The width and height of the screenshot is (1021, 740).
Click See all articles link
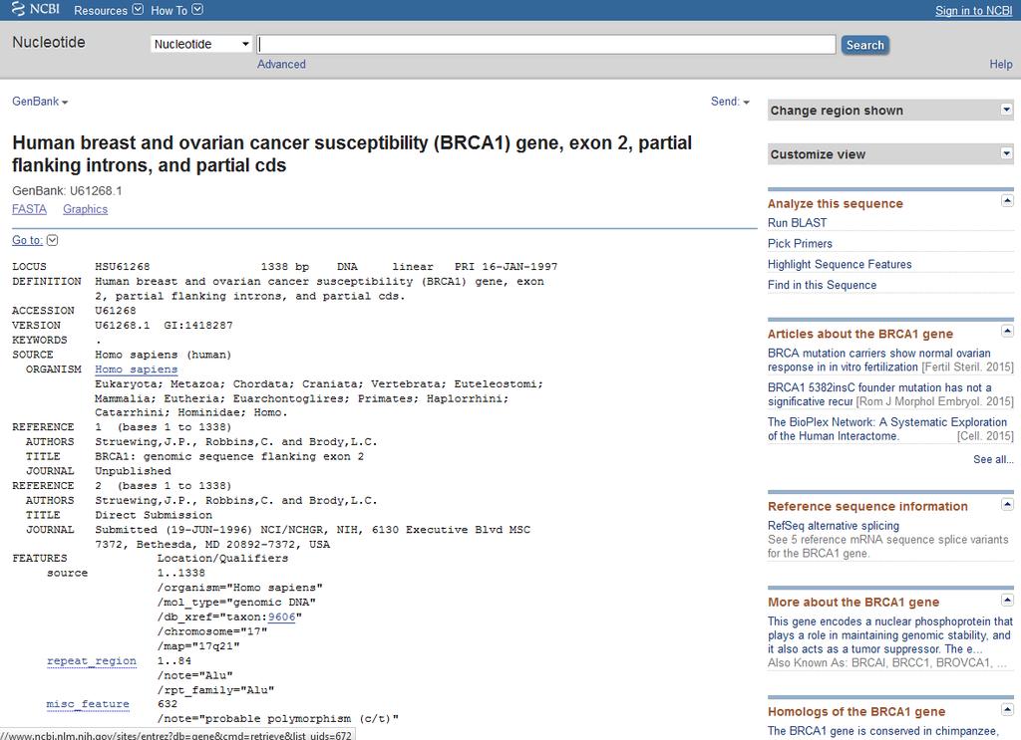[x=993, y=460]
